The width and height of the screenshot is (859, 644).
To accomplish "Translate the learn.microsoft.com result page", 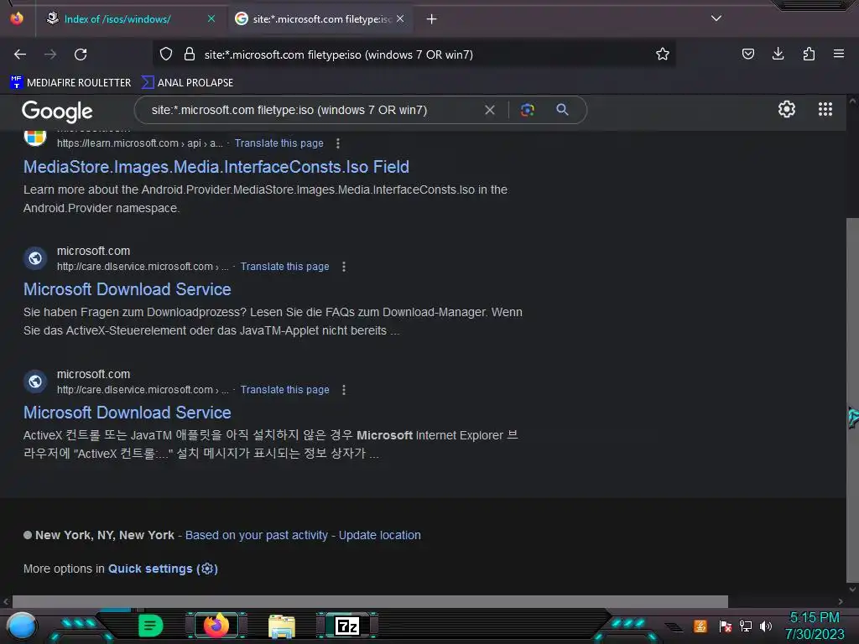I will point(279,143).
